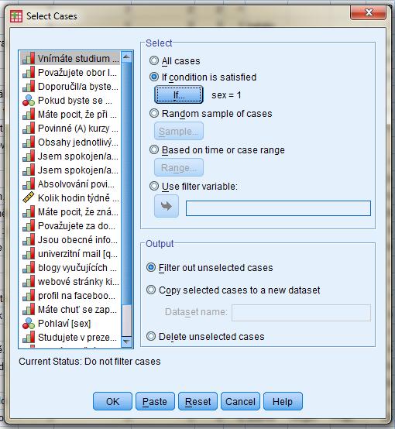395x429 pixels.
Task: Select Filter out unselected cases output option
Action: [x=151, y=267]
